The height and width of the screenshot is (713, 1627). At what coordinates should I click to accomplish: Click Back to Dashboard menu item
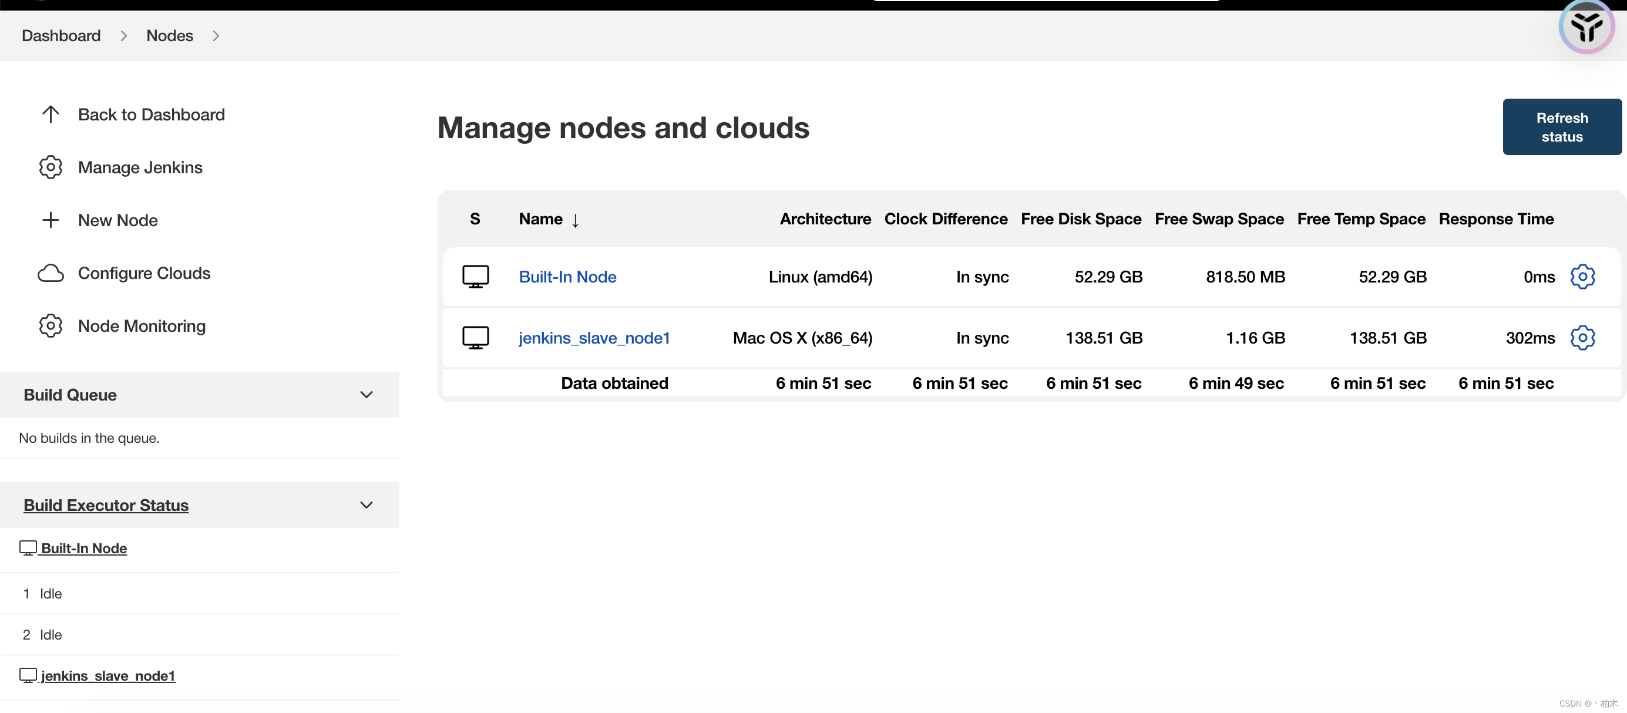(153, 113)
